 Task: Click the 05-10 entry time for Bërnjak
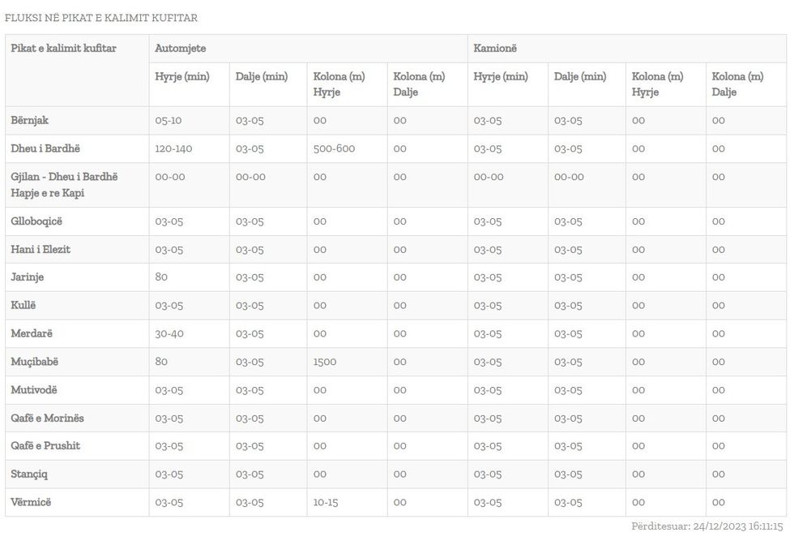(x=169, y=121)
